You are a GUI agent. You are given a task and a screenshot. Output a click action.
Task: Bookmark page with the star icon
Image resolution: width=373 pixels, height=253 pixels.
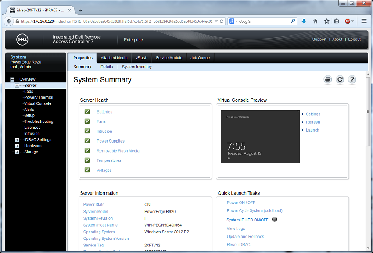tap(326, 21)
